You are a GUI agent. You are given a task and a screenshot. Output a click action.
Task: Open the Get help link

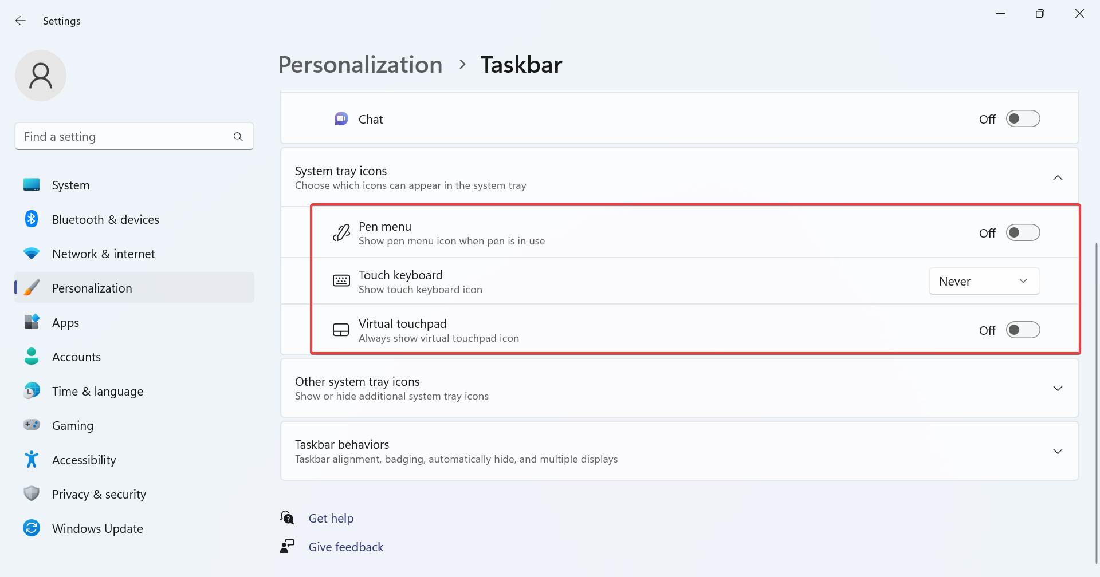(x=331, y=518)
